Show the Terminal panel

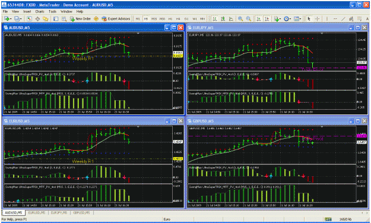tap(56, 18)
